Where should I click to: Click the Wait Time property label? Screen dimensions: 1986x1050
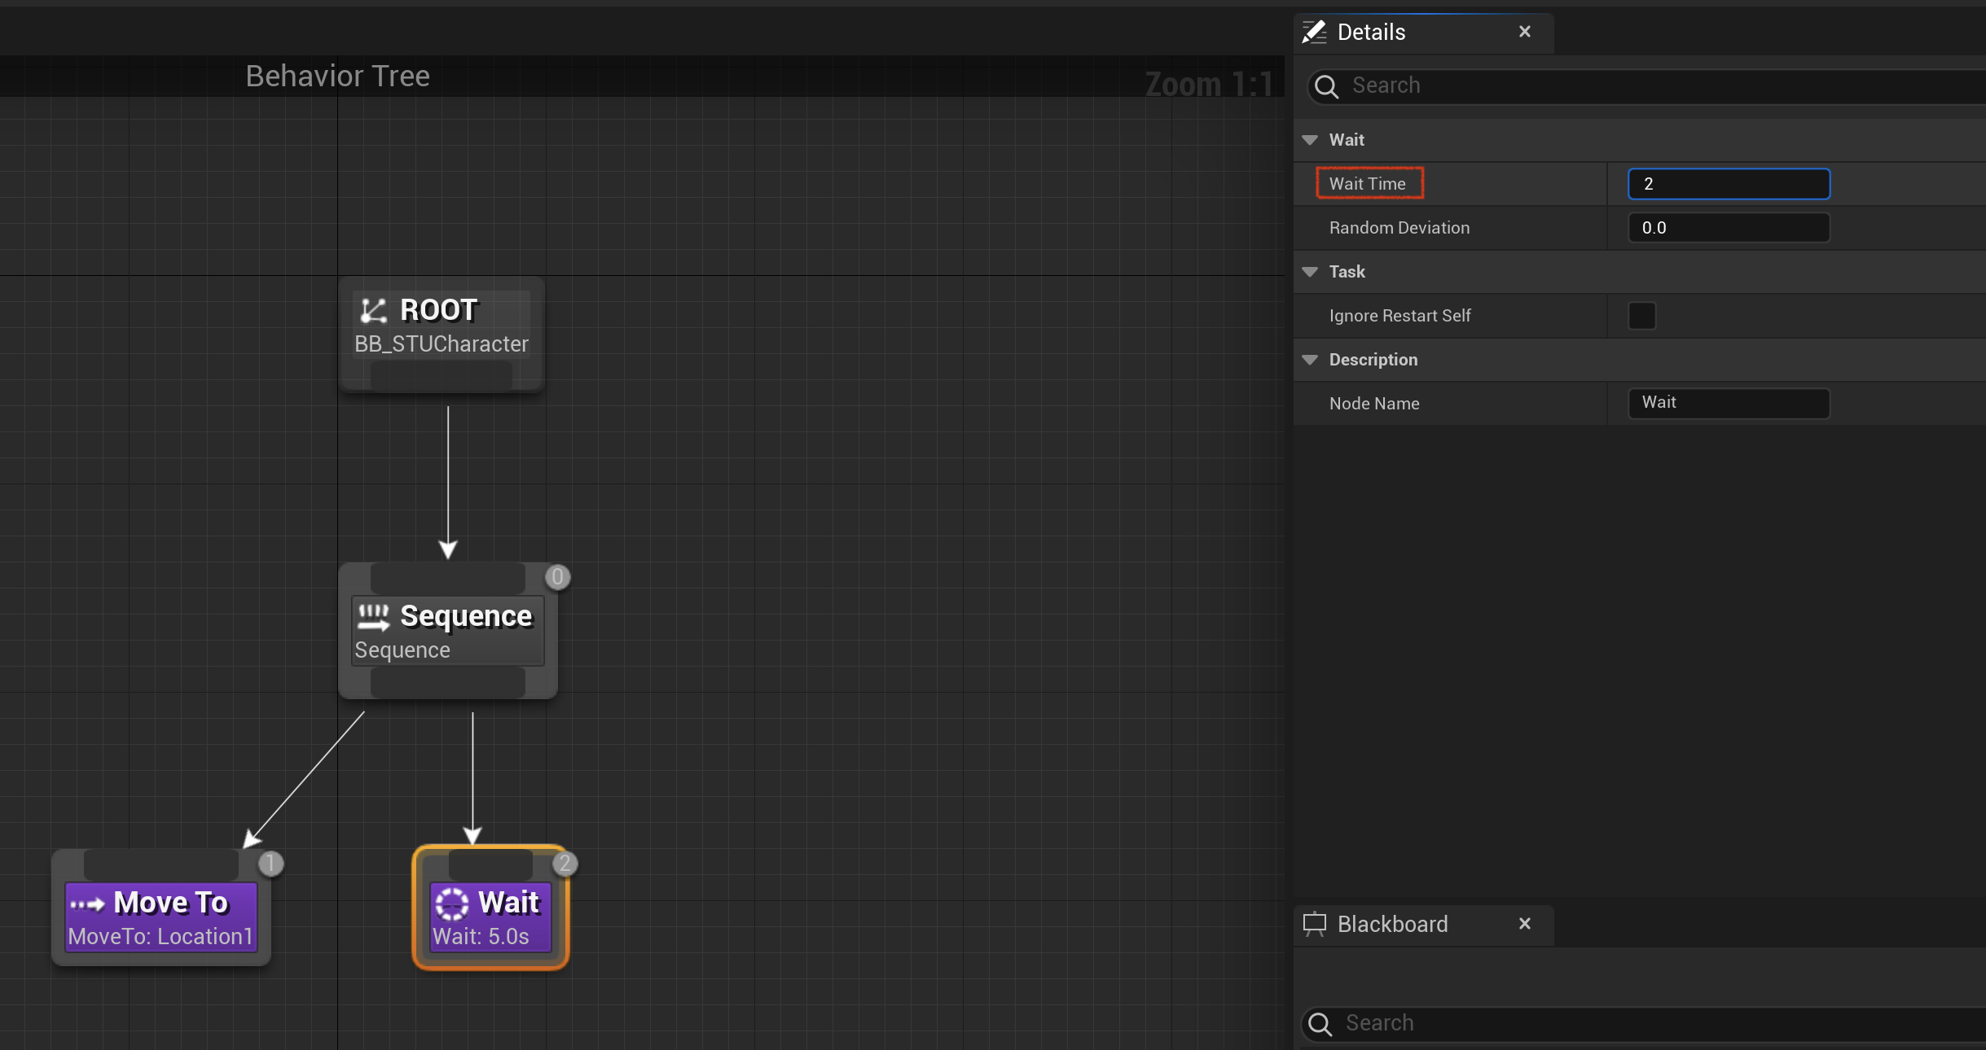click(x=1368, y=184)
